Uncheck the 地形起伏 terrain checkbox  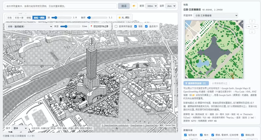185,135
